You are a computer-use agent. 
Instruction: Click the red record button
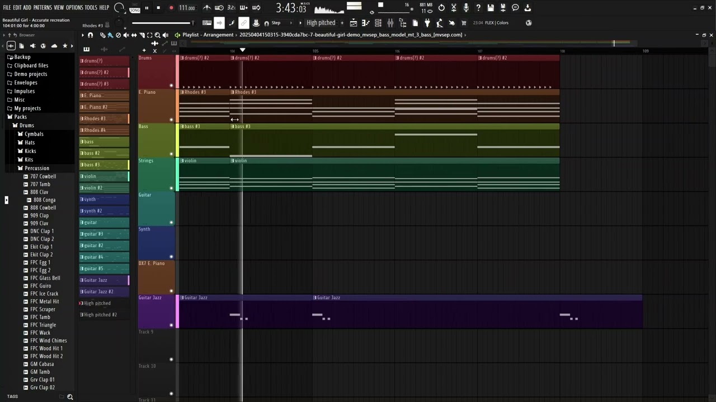click(x=171, y=8)
